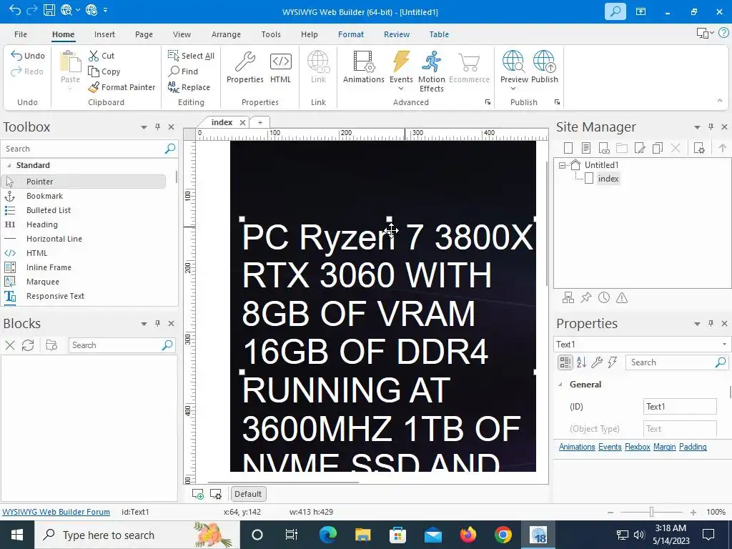Open the Format ribbon tab

(x=350, y=34)
